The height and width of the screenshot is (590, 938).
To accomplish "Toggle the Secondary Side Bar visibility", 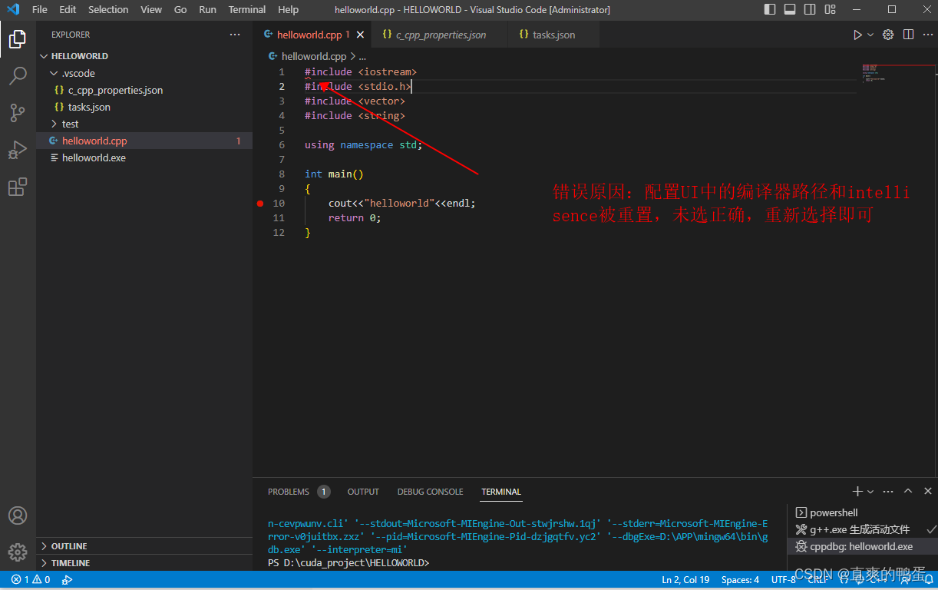I will [810, 10].
